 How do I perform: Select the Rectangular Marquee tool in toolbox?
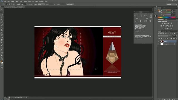[2, 12]
